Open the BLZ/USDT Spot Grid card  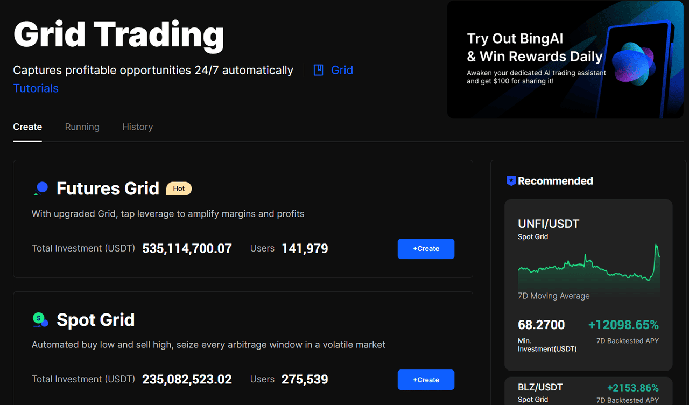tap(588, 392)
